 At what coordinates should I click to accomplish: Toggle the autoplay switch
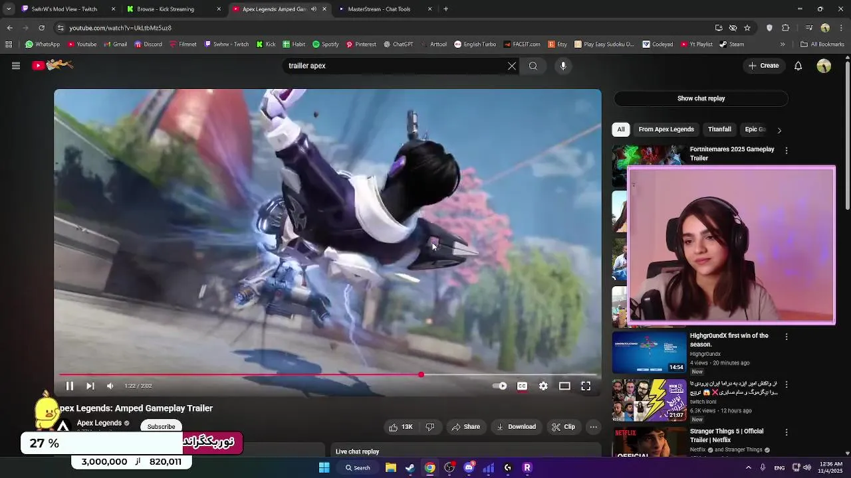[x=499, y=386]
